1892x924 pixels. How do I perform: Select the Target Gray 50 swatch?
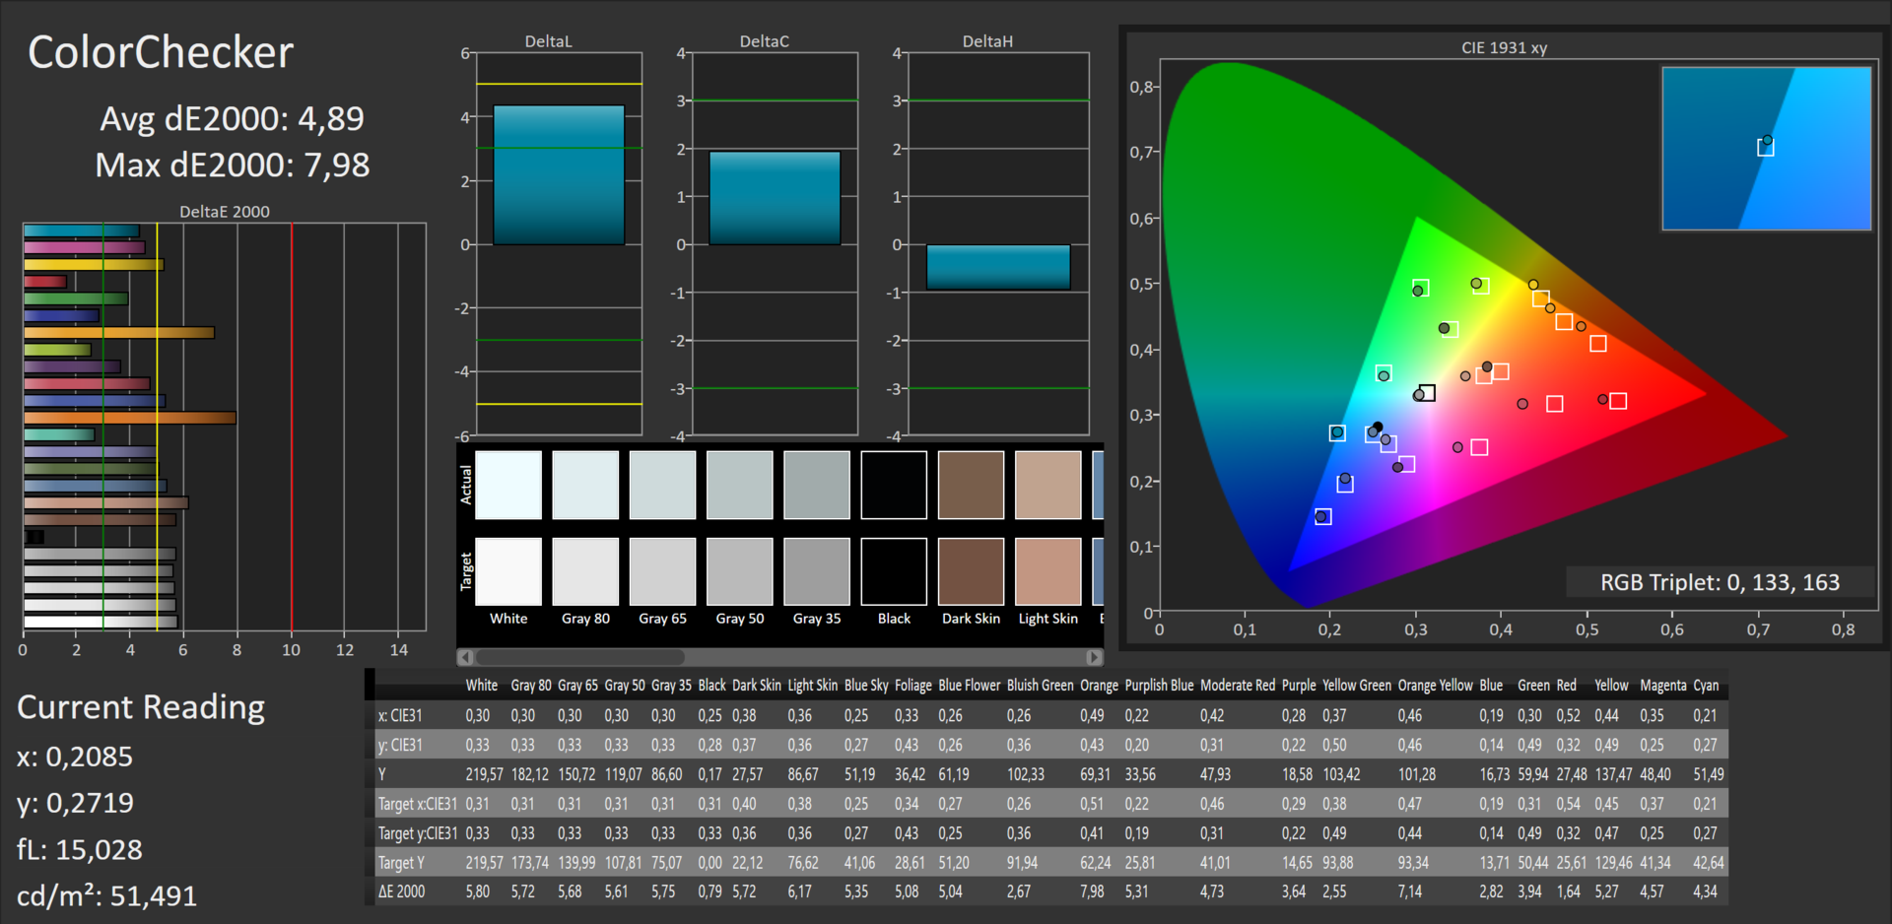(x=740, y=571)
